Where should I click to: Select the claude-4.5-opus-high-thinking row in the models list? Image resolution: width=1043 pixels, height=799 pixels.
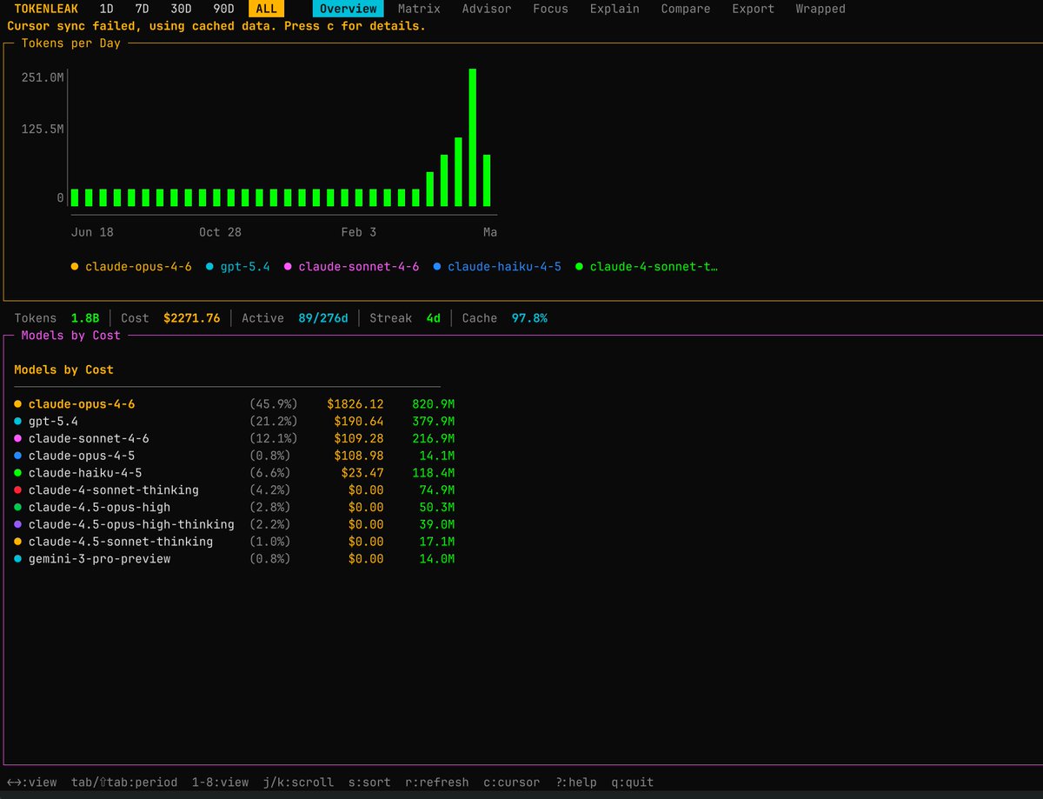[x=235, y=524]
